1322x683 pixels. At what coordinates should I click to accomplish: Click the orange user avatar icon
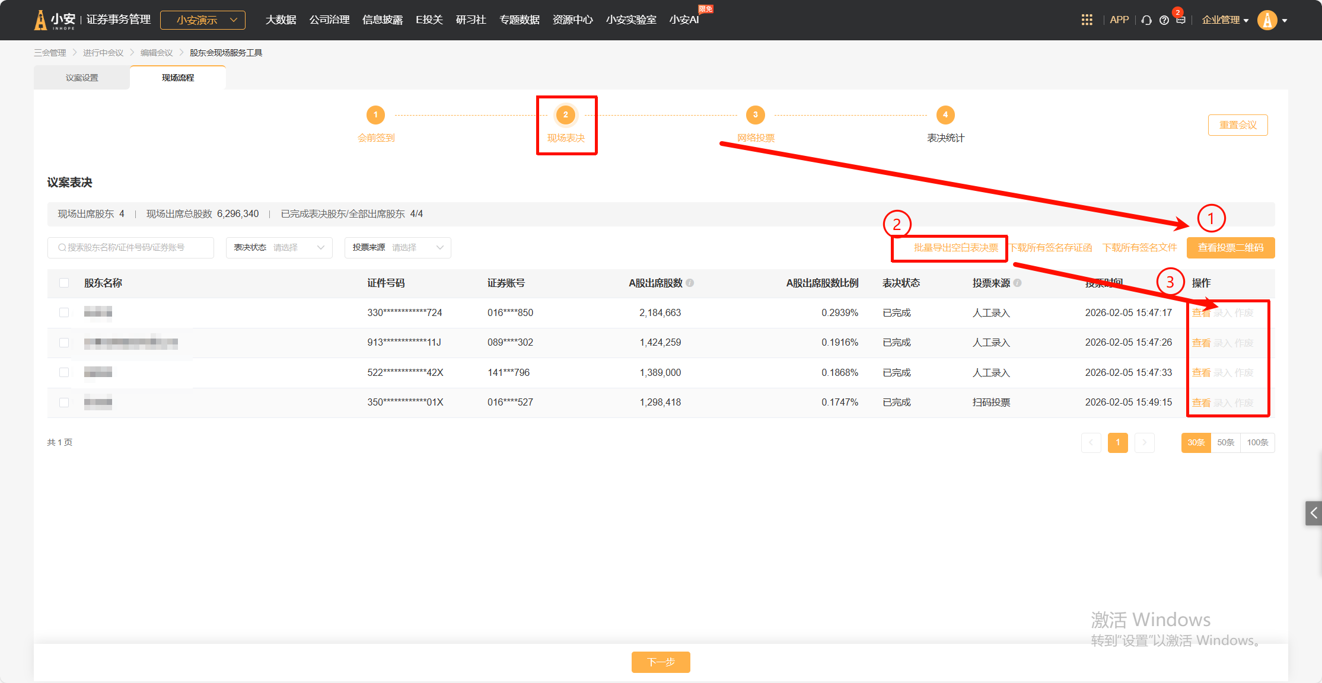tap(1267, 20)
